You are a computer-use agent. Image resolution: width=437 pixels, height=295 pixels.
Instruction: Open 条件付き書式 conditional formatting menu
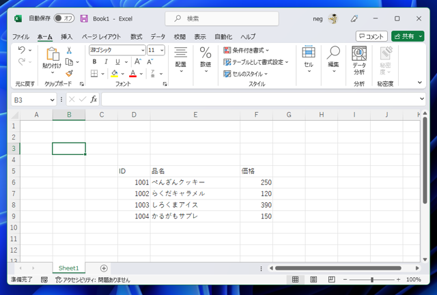click(x=246, y=50)
